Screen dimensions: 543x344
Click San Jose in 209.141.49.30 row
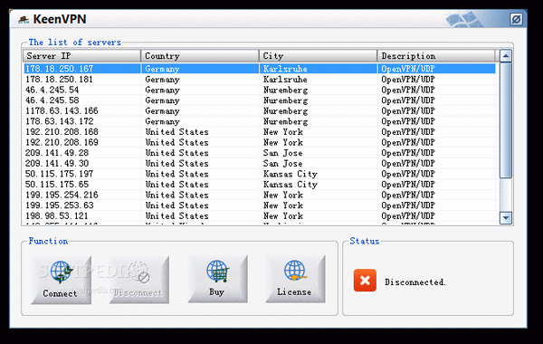click(282, 163)
